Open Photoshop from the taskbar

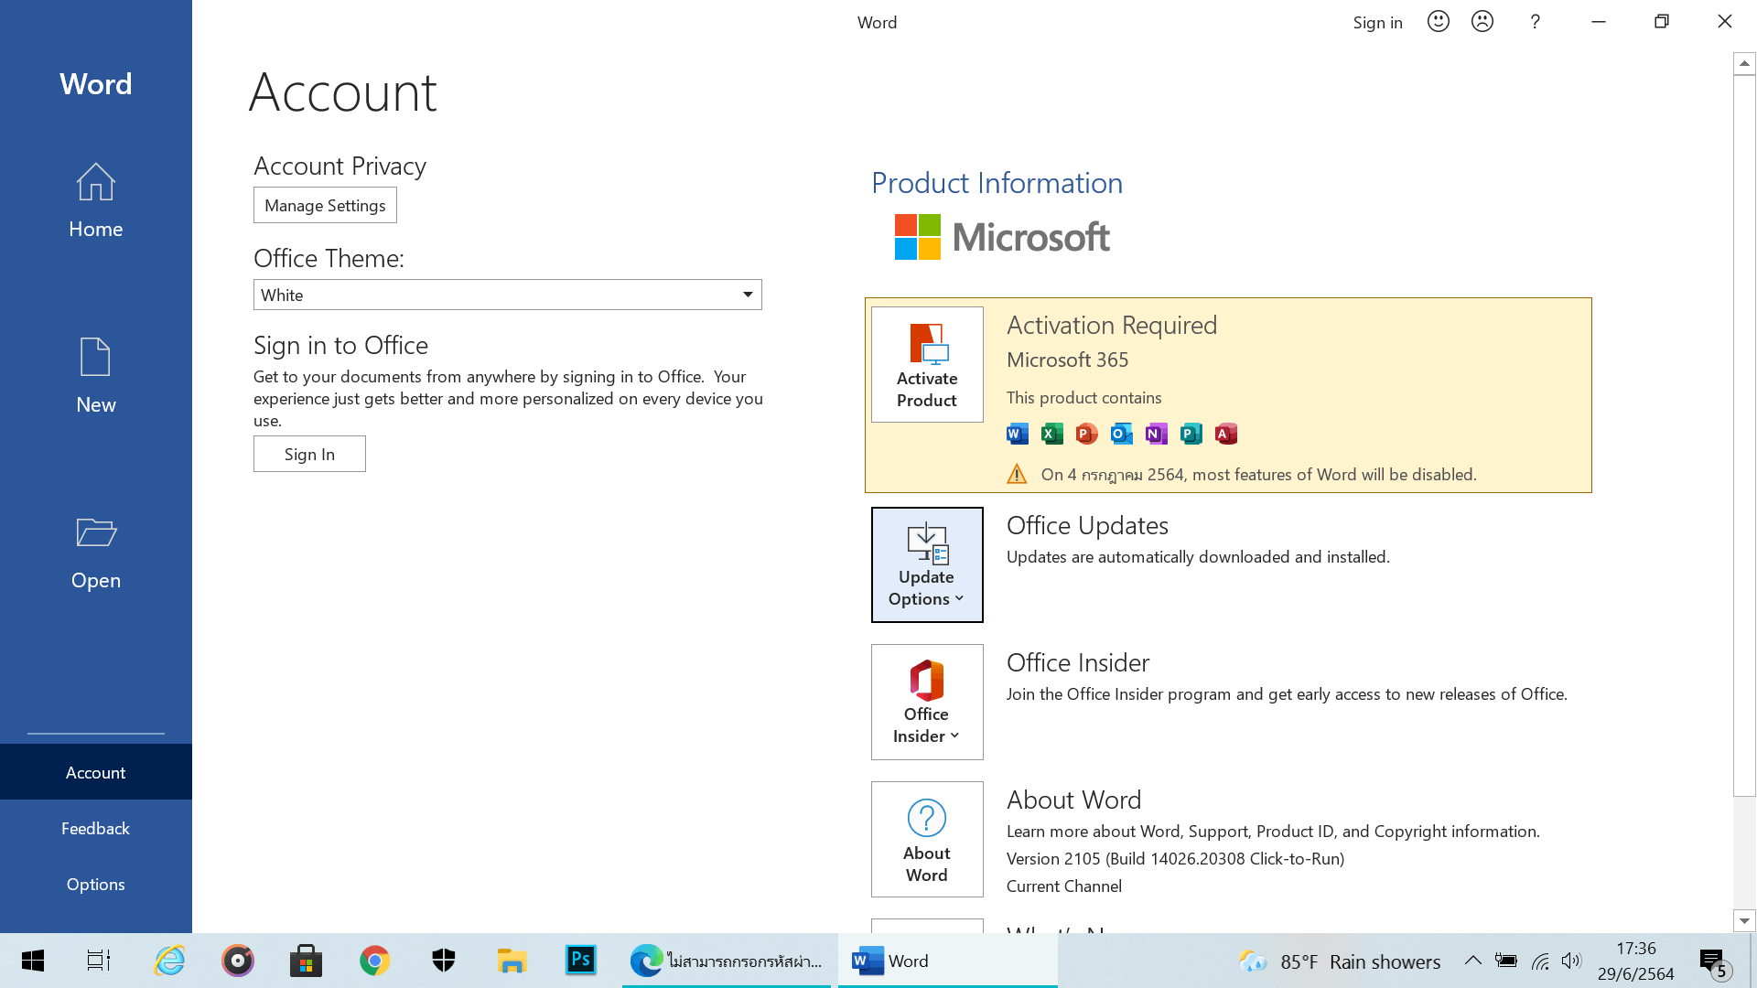(x=580, y=961)
